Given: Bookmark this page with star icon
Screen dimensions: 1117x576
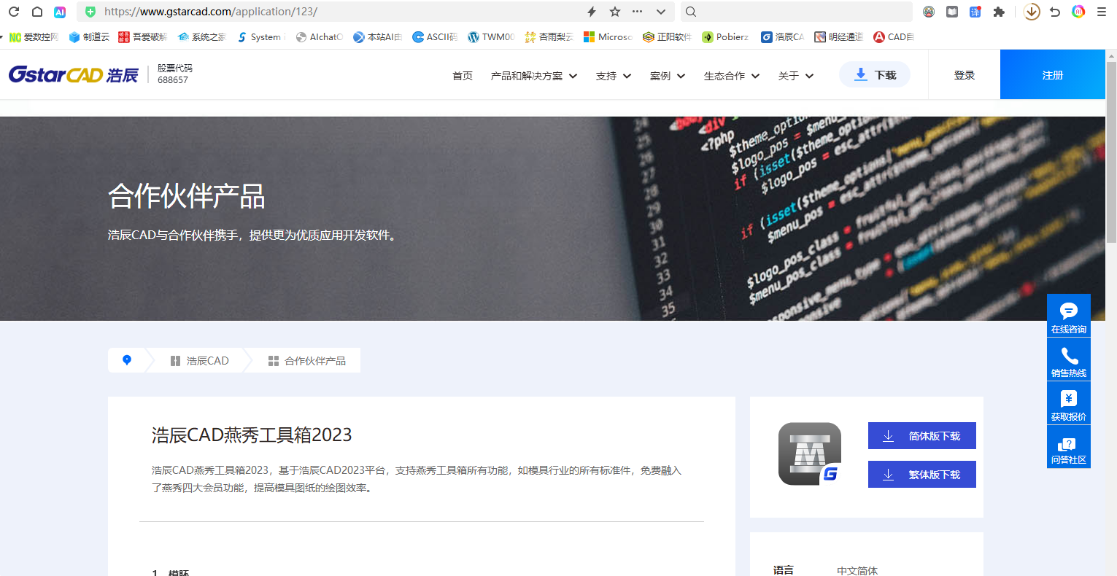Looking at the screenshot, I should pos(615,12).
